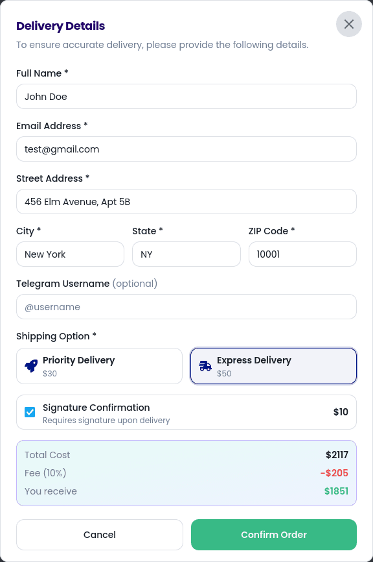Select the Priority Delivery shipping option

pos(99,365)
